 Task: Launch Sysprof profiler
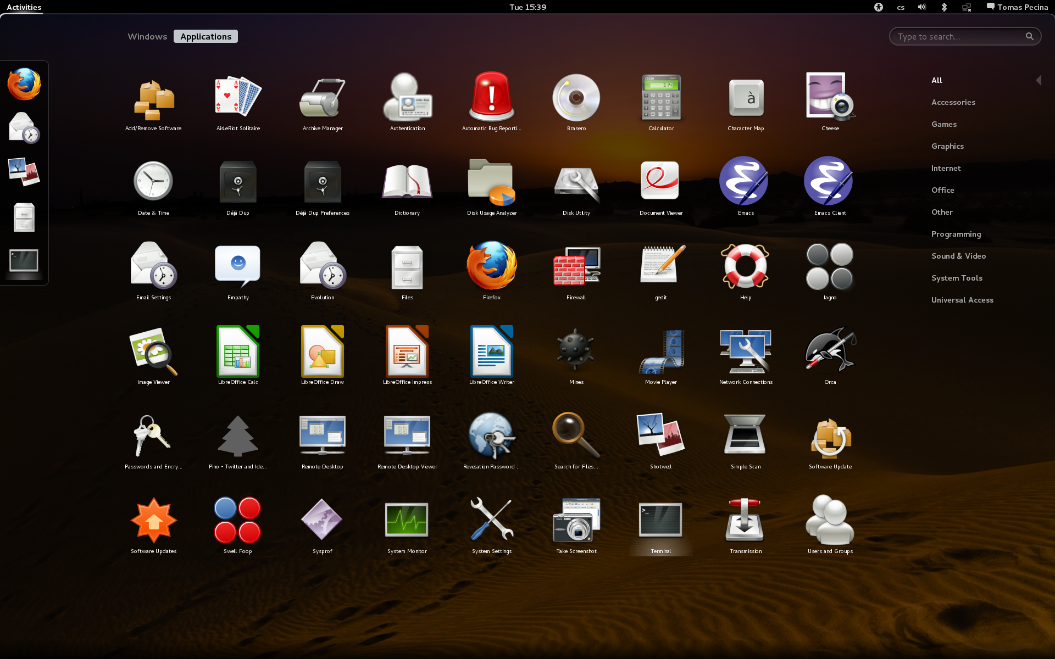pos(323,526)
